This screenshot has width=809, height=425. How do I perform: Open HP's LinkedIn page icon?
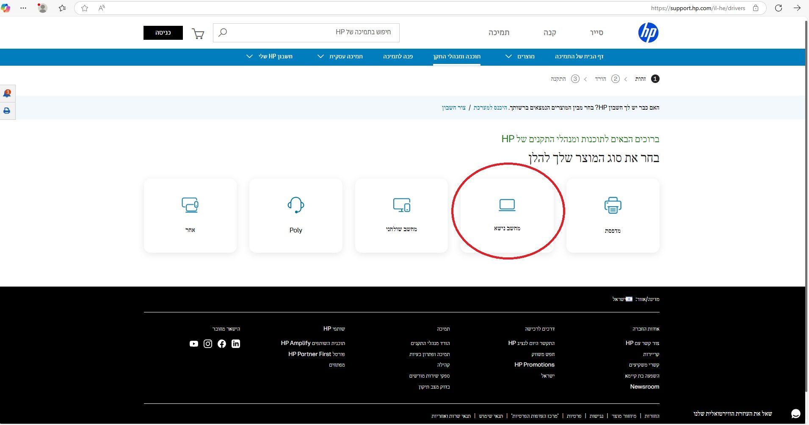(236, 344)
